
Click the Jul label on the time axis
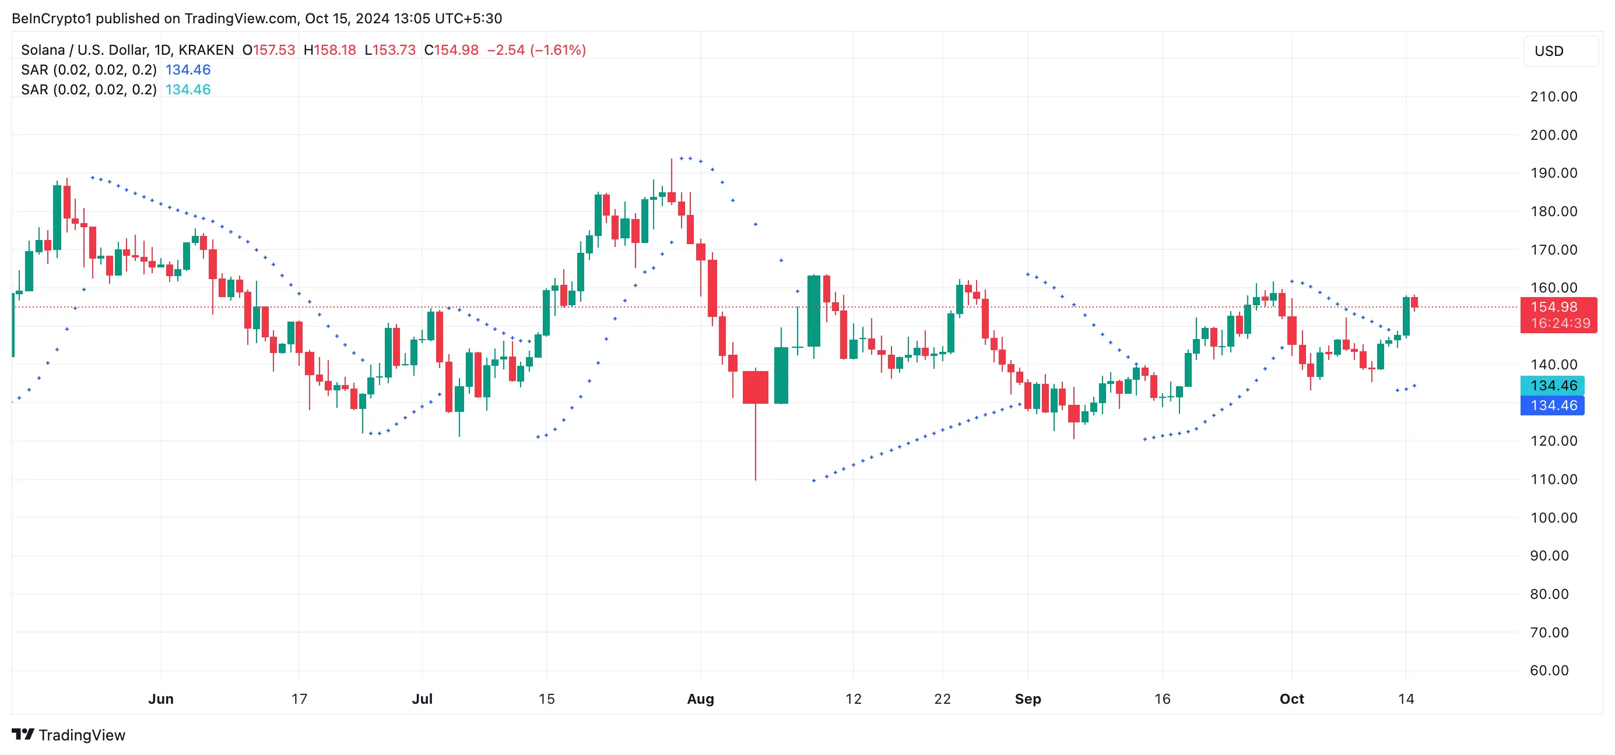click(422, 698)
